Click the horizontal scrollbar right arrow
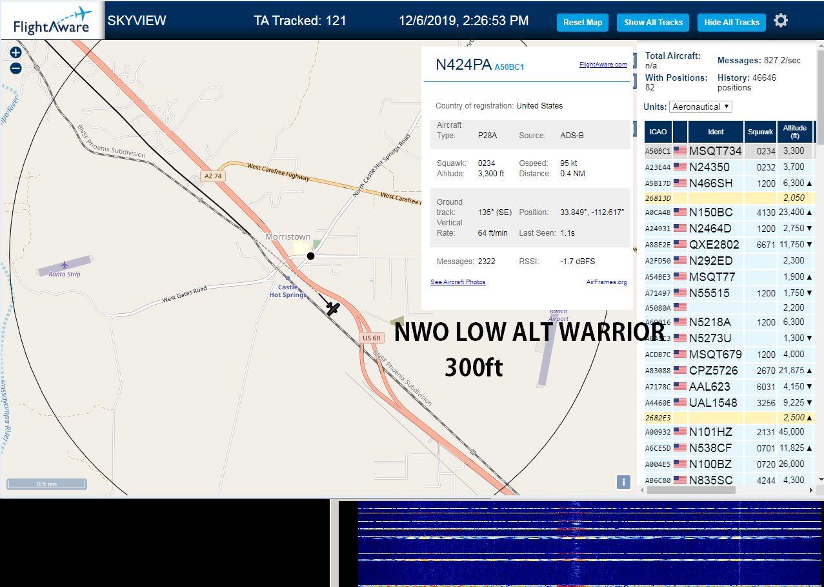The width and height of the screenshot is (824, 587). 810,490
